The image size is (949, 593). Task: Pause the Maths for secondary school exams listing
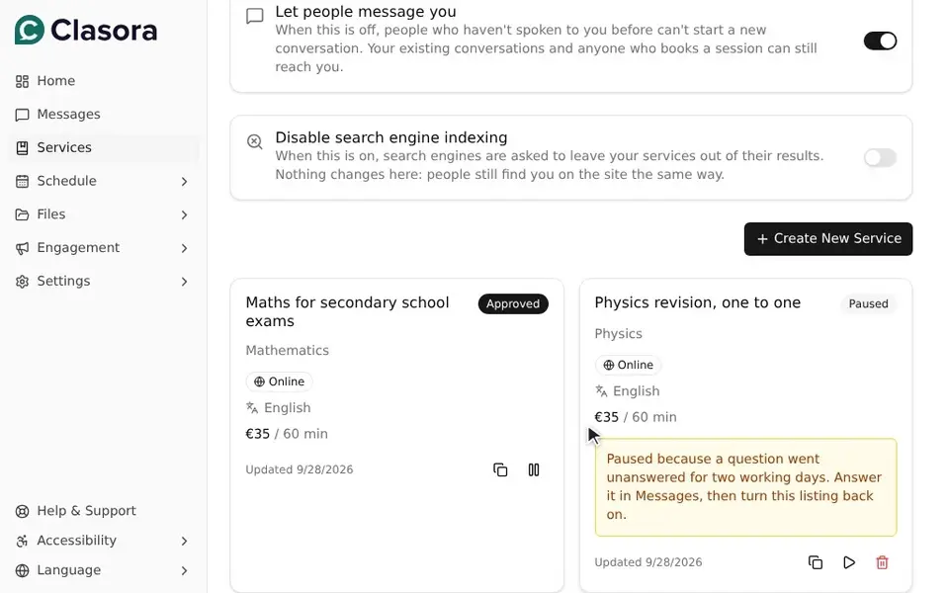click(x=533, y=470)
